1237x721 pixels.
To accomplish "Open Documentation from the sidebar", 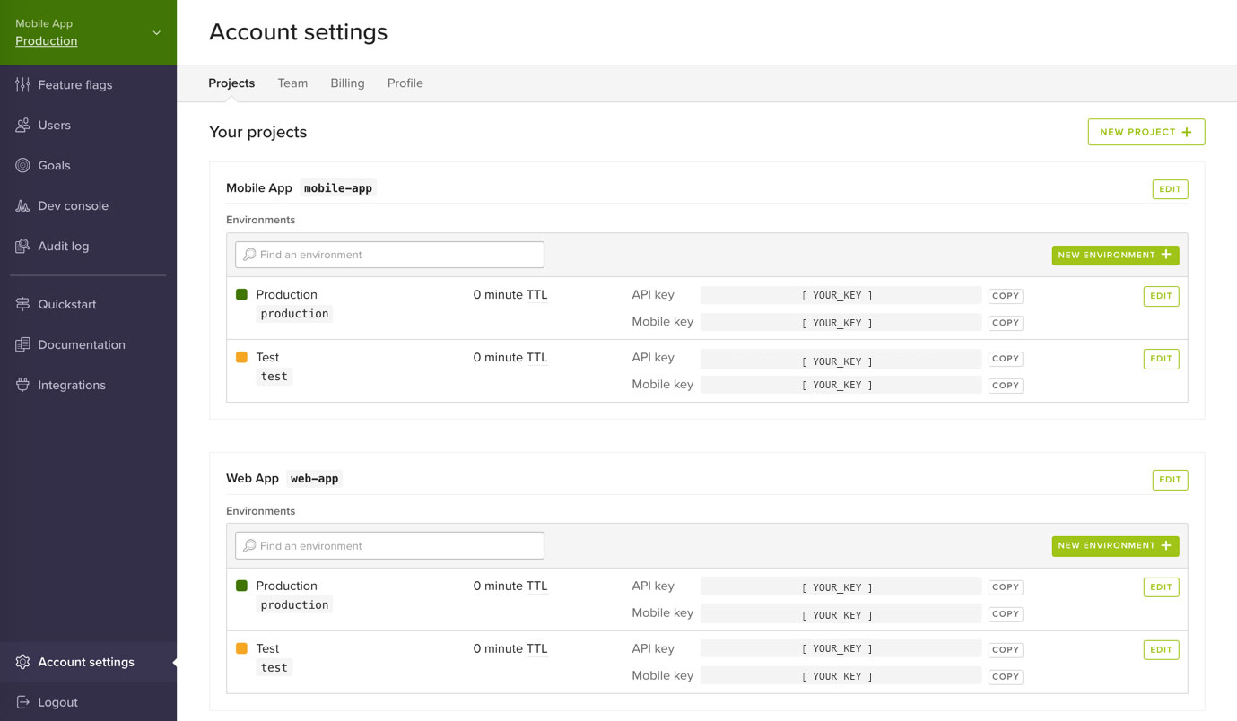I will (x=81, y=344).
